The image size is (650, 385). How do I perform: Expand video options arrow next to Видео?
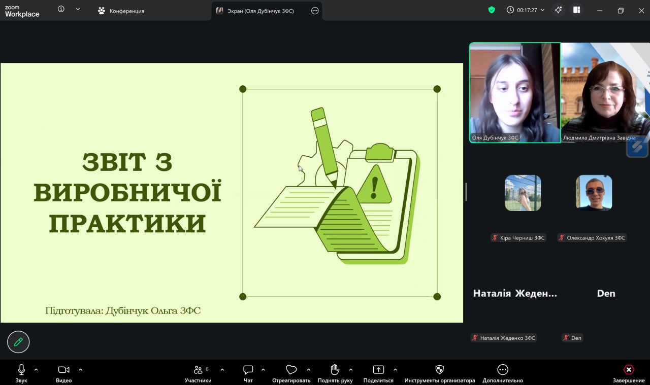point(80,370)
